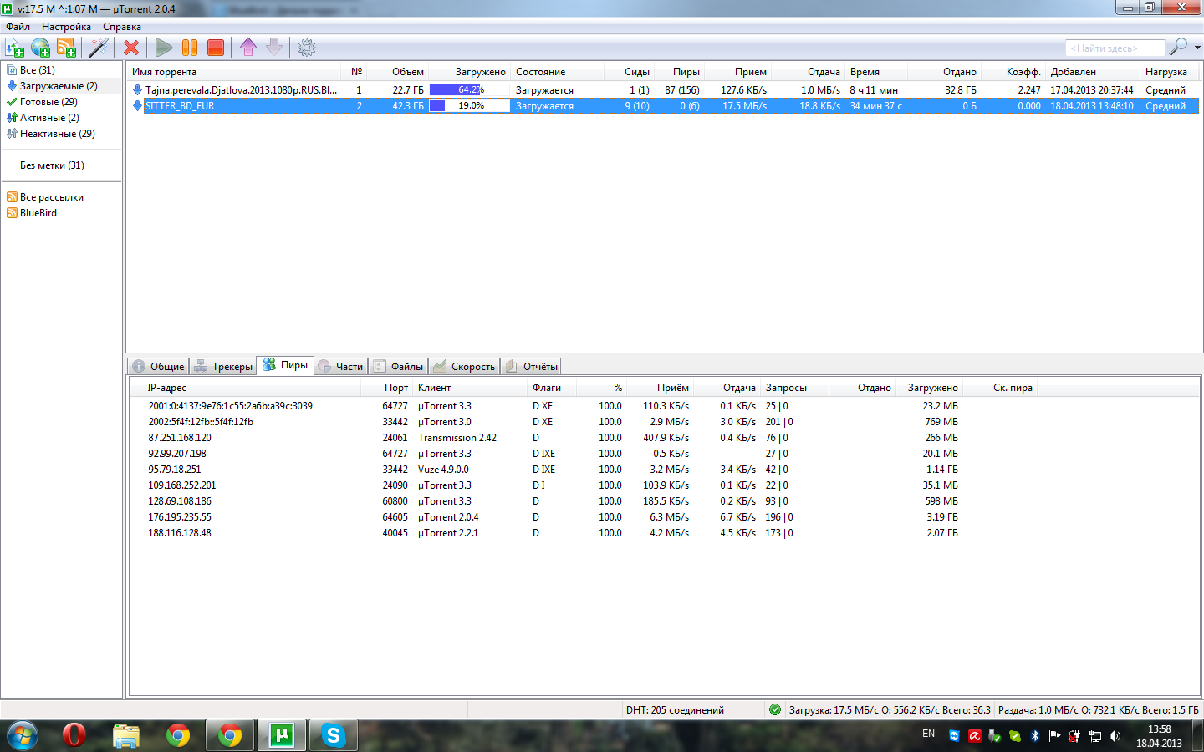Click the Раздача speed status bar section
The height and width of the screenshot is (752, 1204).
[x=1098, y=710]
